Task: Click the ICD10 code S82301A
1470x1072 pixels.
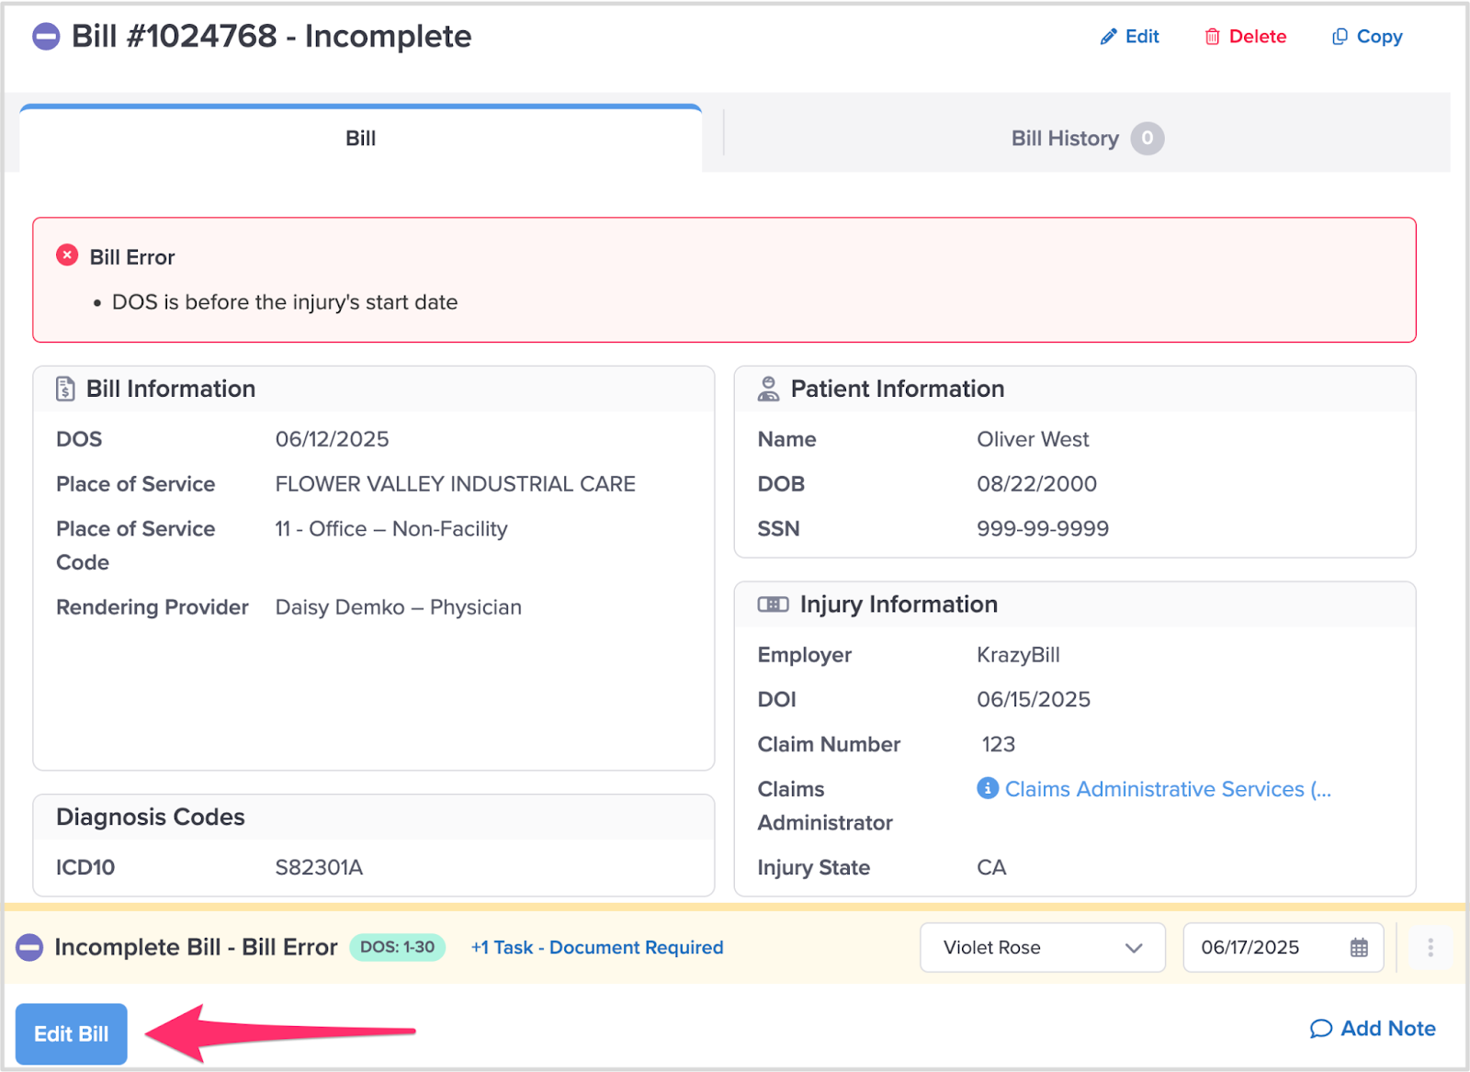Action: coord(319,867)
